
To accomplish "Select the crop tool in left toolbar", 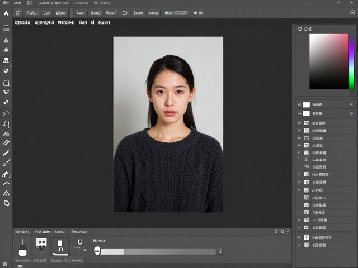I will (x=6, y=124).
